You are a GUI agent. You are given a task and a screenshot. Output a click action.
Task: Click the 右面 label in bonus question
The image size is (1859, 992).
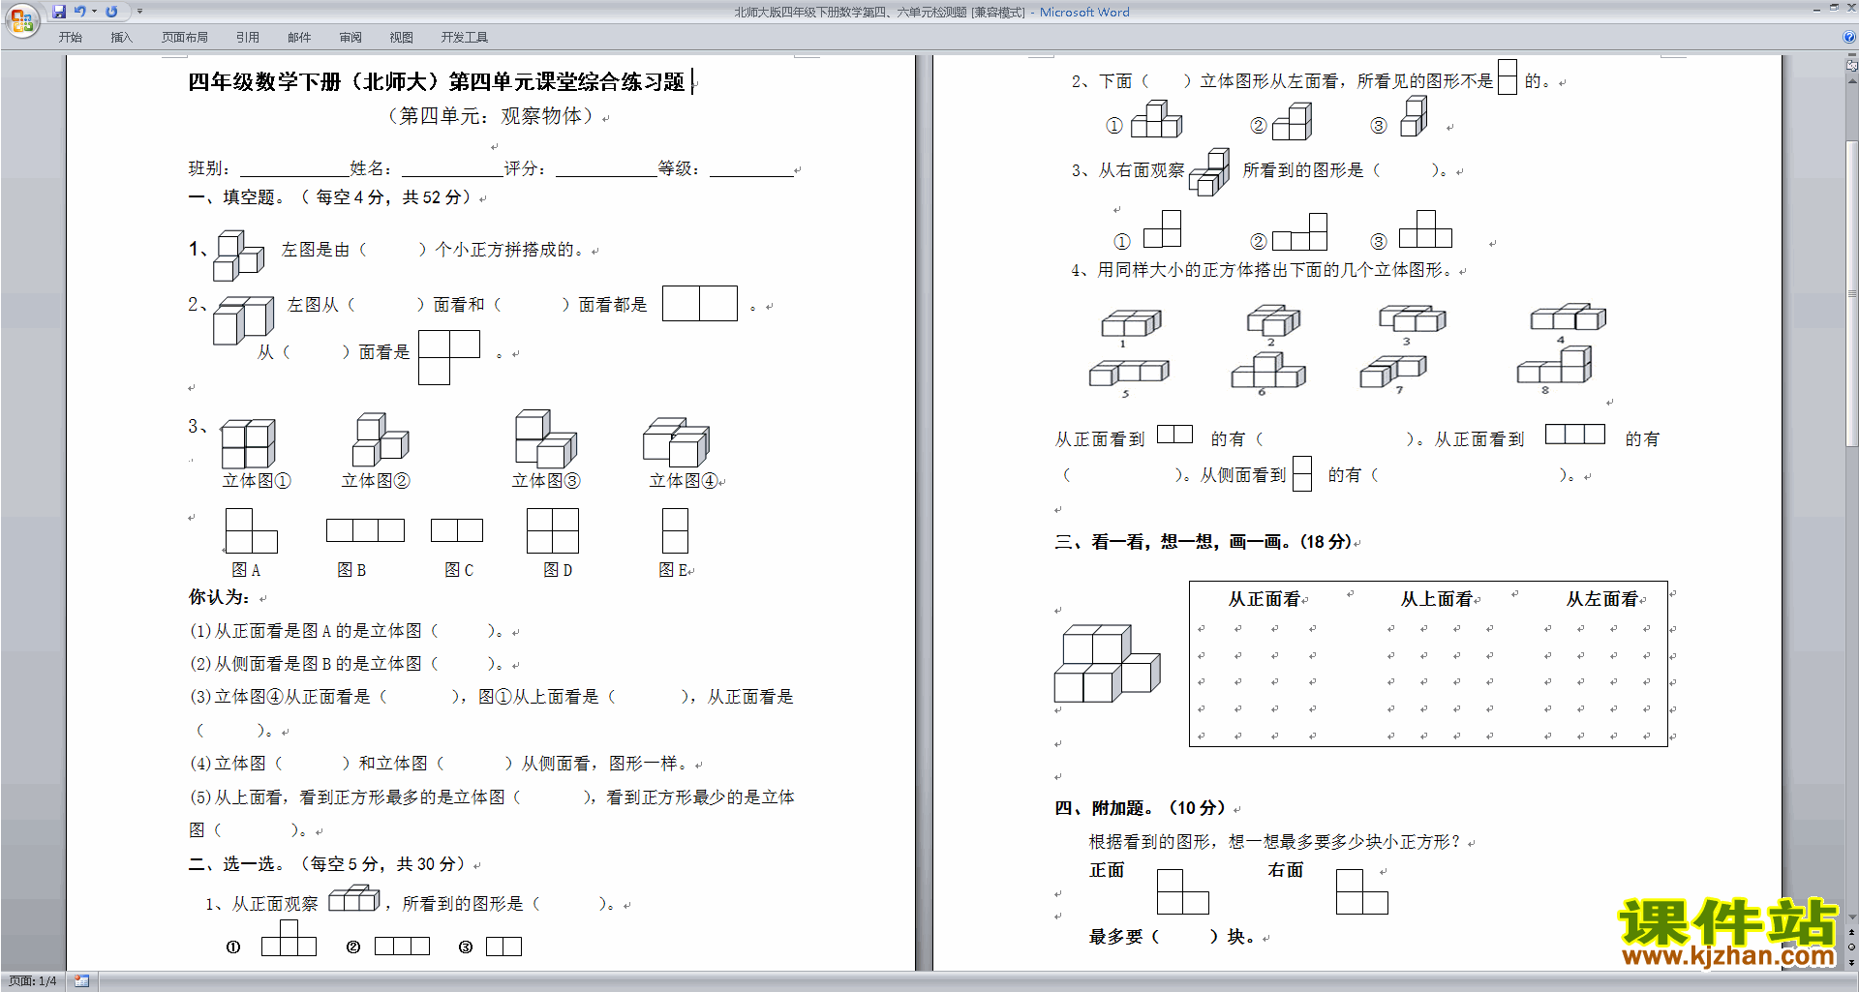pos(1286,871)
